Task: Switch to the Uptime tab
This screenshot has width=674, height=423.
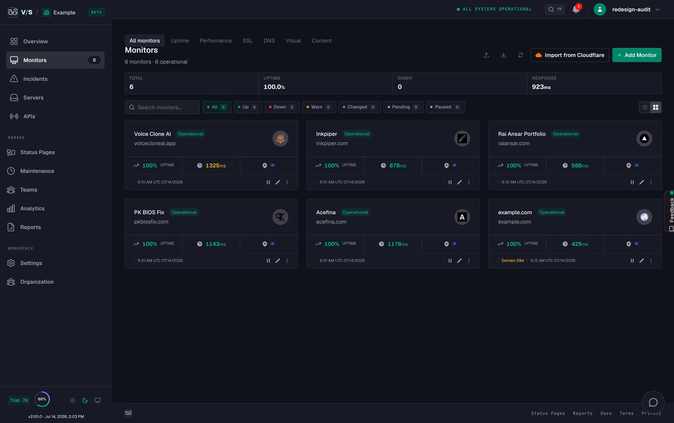Action: pos(180,41)
